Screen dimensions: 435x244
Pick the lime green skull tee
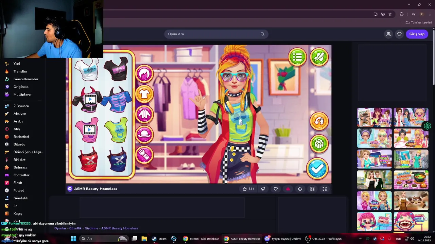(x=116, y=130)
